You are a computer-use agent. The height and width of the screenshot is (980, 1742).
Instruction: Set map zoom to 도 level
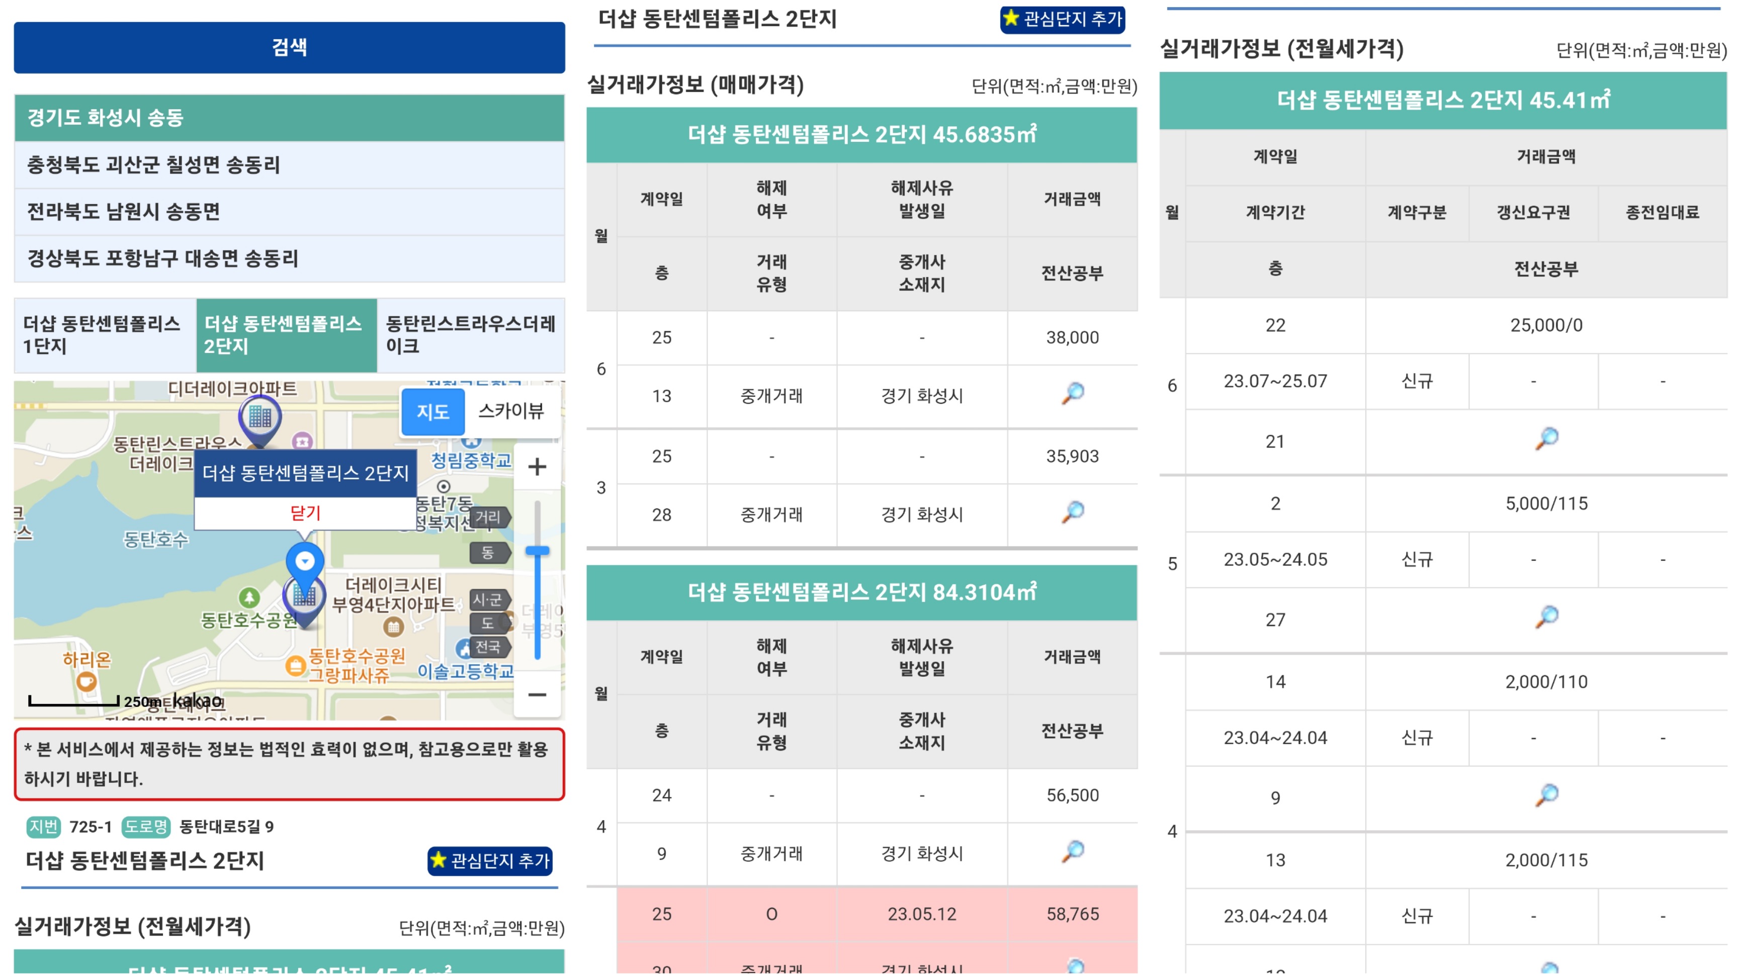click(490, 623)
